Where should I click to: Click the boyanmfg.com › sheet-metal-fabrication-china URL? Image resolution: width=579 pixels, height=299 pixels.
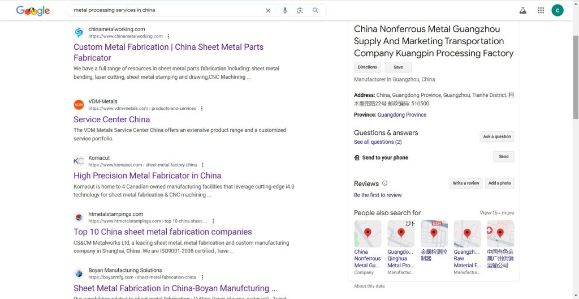(142, 277)
